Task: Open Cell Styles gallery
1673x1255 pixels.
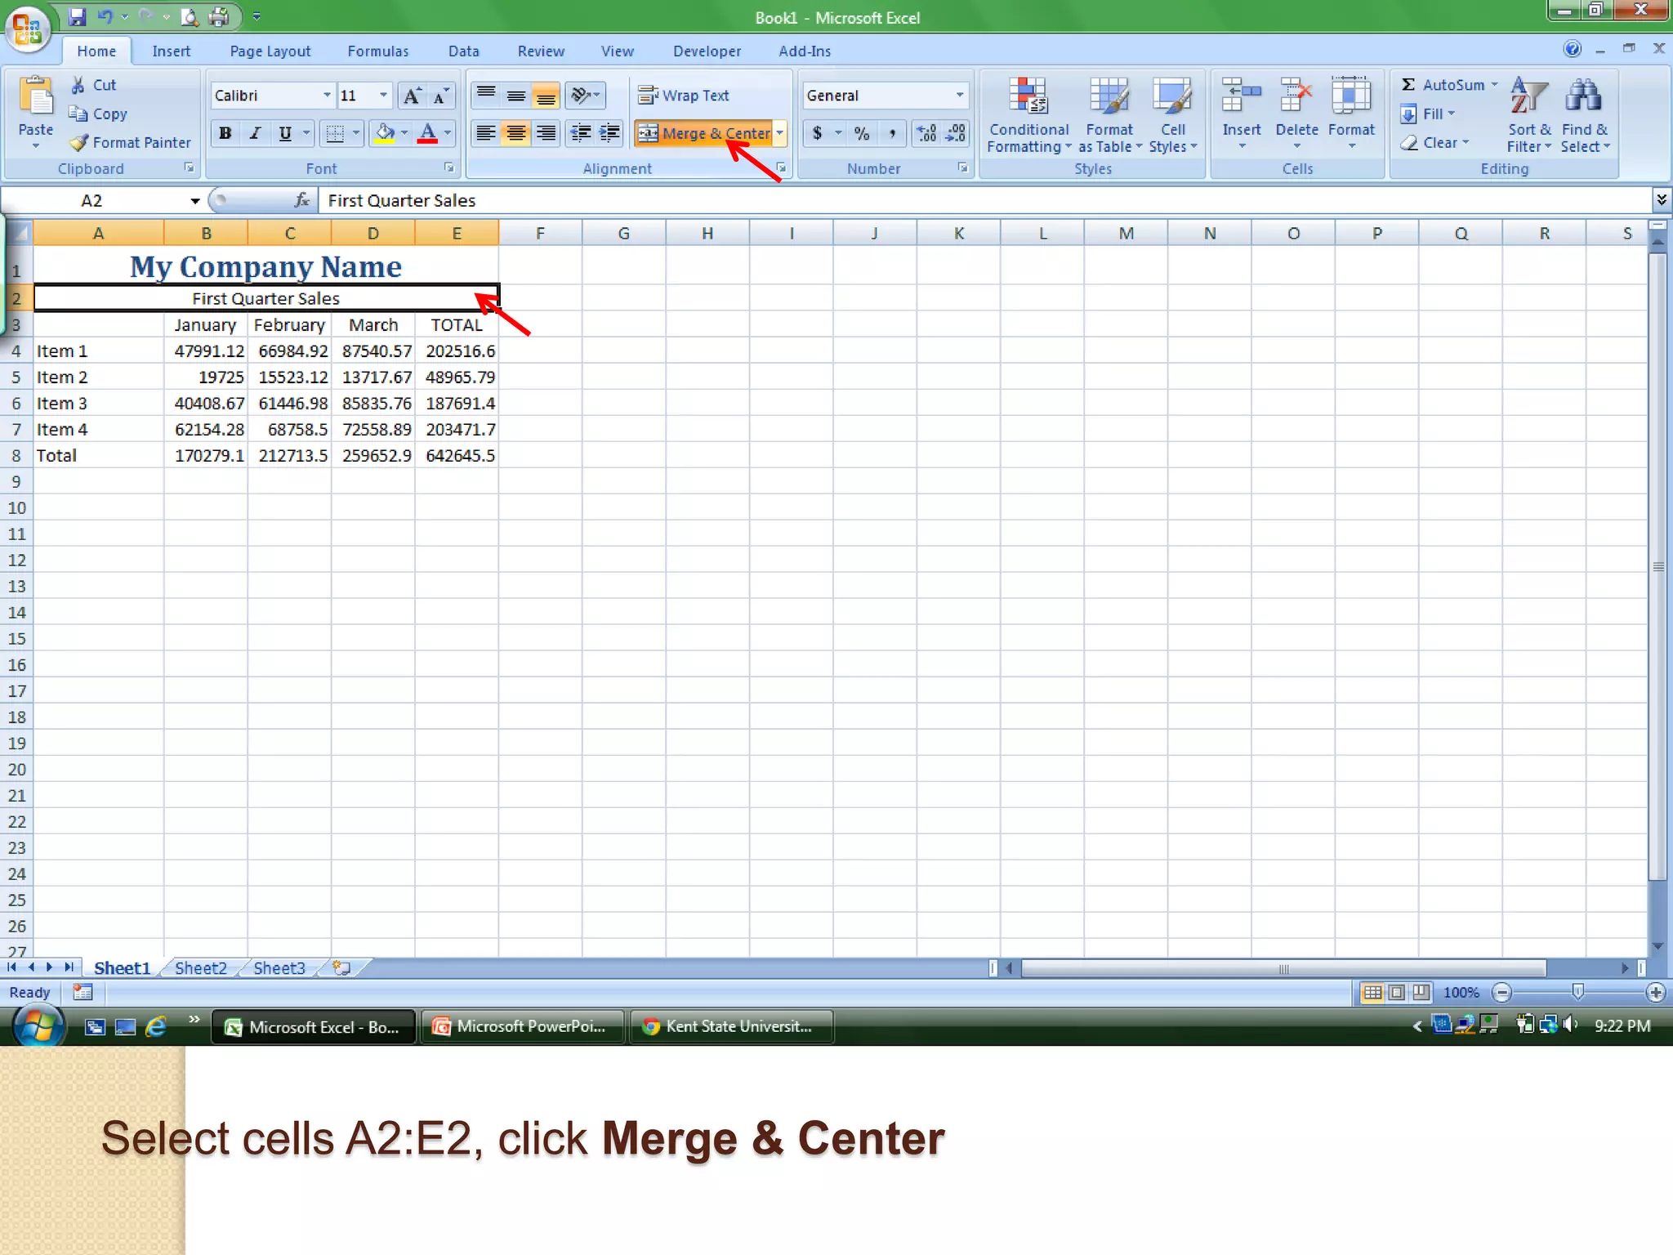Action: coord(1172,115)
